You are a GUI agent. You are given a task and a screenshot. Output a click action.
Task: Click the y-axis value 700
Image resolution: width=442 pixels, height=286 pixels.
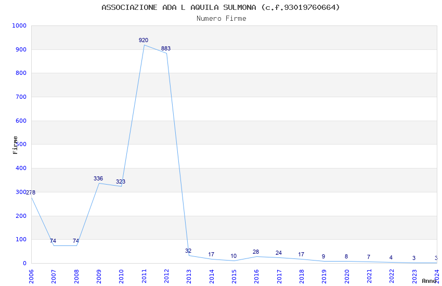[x=21, y=97]
